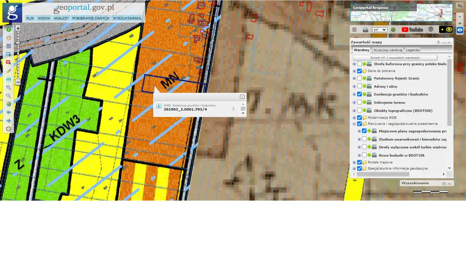This screenshot has height=277, width=466.
Task: Open the YouTube channel icon
Action: point(412,30)
